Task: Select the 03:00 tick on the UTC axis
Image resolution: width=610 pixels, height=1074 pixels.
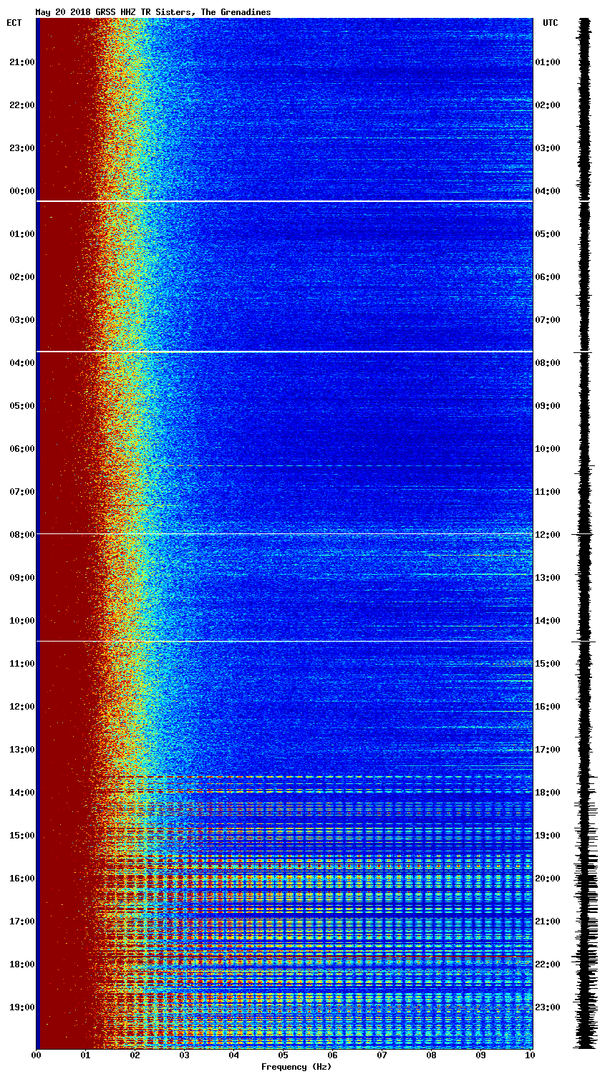Action: coord(548,148)
